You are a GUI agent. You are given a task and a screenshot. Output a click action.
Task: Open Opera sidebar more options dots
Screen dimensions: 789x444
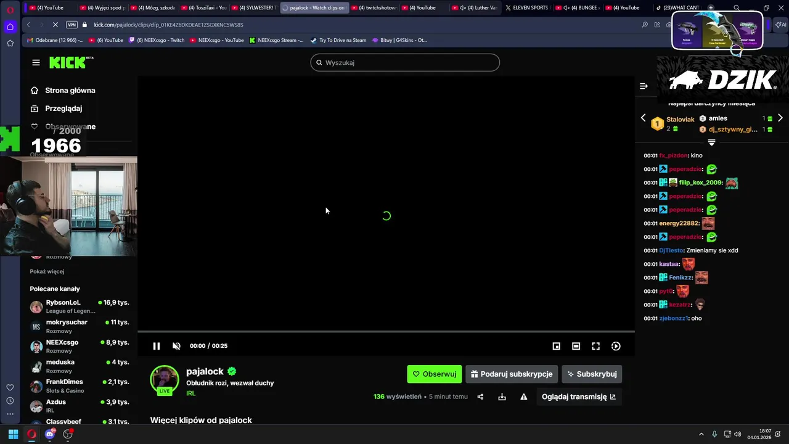pyautogui.click(x=10, y=414)
